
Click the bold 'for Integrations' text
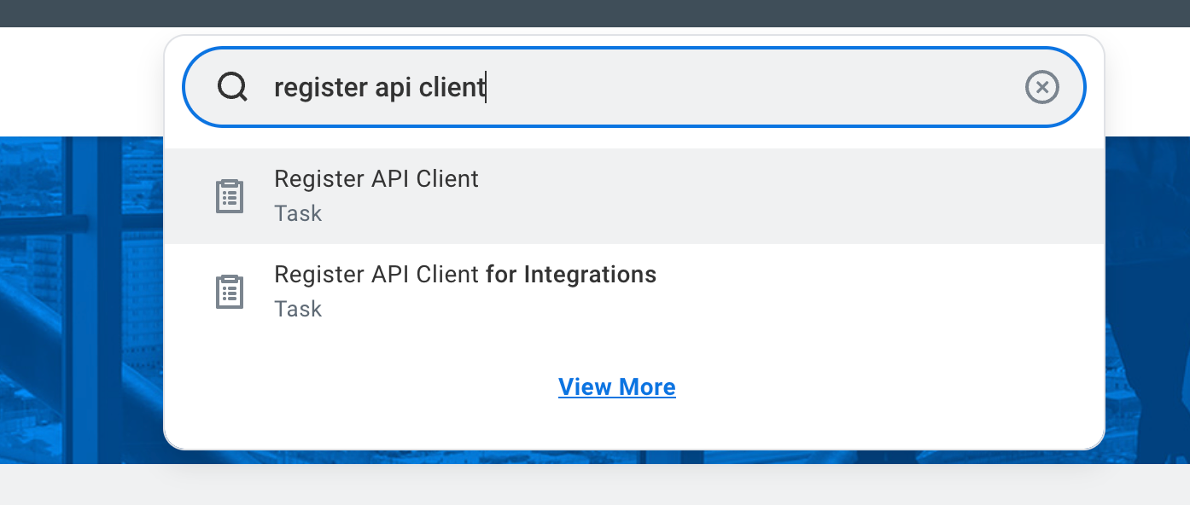(571, 275)
